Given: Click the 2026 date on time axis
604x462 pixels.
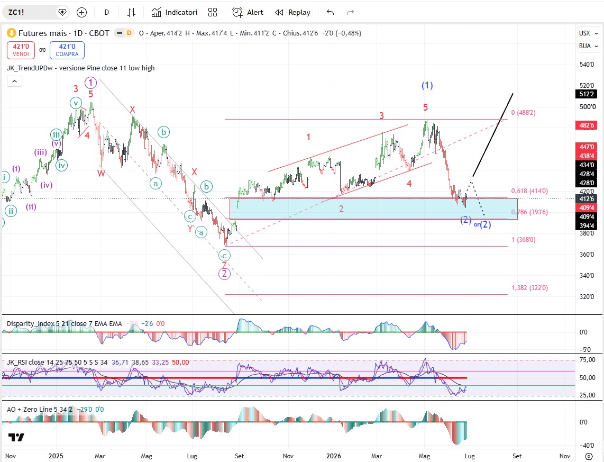Looking at the screenshot, I should coord(333,456).
